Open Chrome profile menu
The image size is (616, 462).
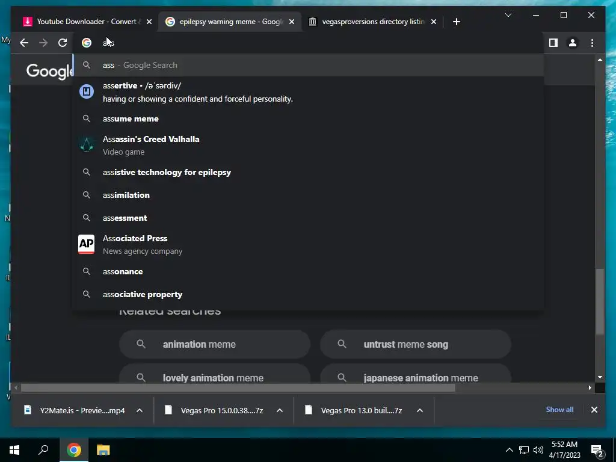pos(573,43)
